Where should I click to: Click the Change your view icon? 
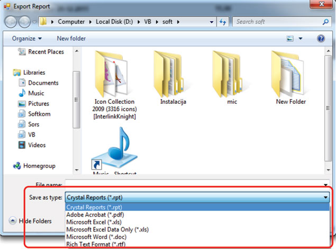pyautogui.click(x=290, y=39)
